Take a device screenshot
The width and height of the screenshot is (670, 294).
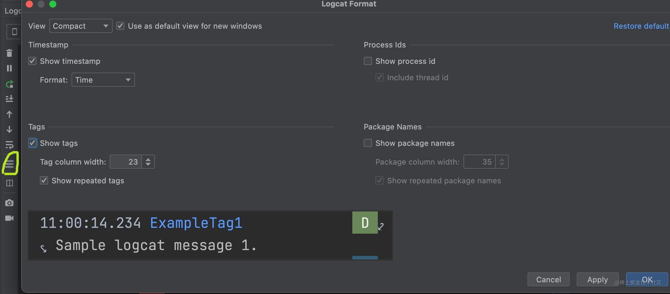(x=10, y=203)
